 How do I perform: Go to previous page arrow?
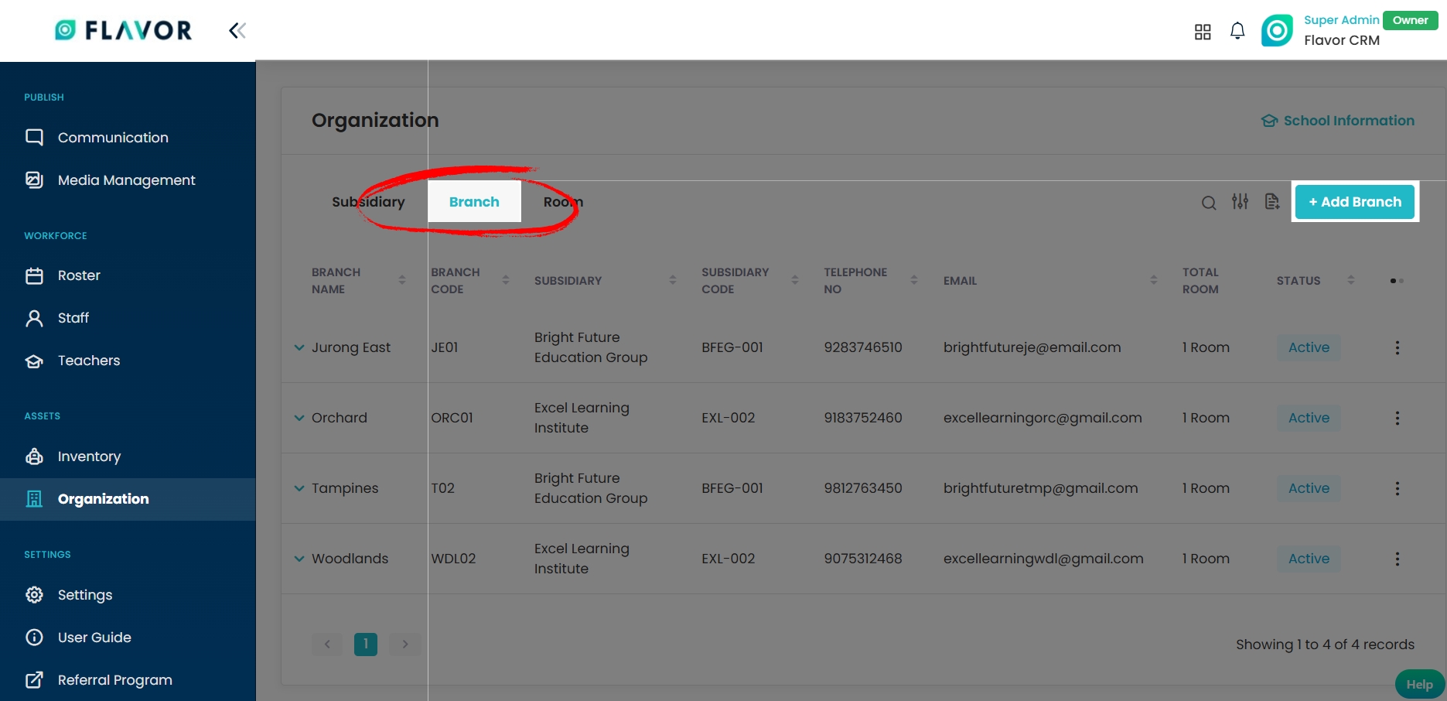pyautogui.click(x=327, y=645)
